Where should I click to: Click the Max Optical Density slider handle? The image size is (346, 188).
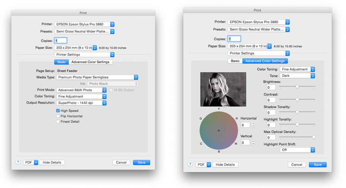coord(314,137)
